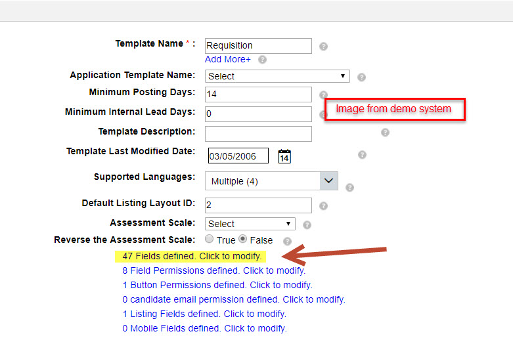Click the Template Description input field
This screenshot has height=361, width=513.
tap(258, 134)
